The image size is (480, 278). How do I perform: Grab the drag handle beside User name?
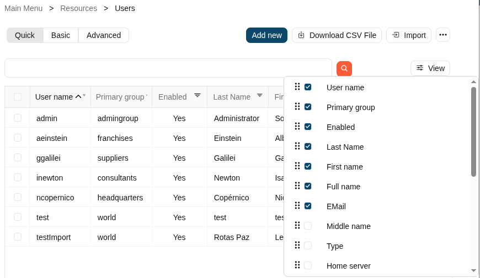(297, 87)
